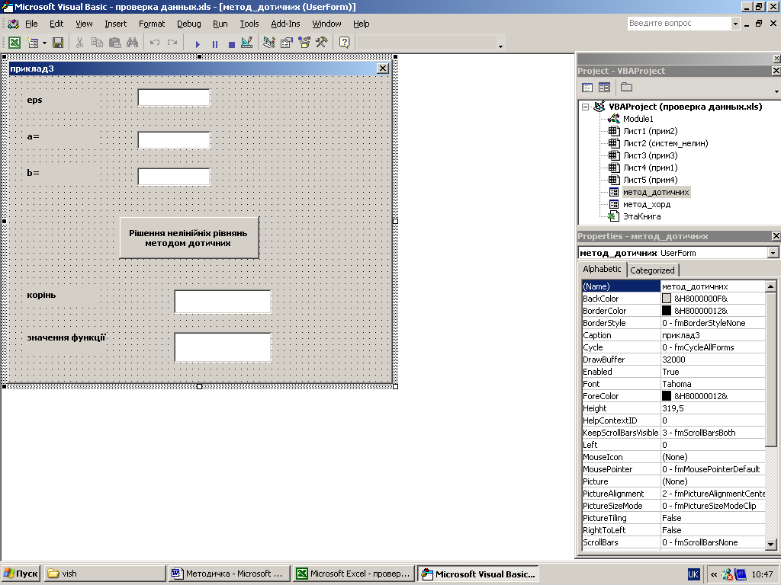Image resolution: width=781 pixels, height=585 pixels.
Task: Click View Code icon in Project panel
Action: (587, 88)
